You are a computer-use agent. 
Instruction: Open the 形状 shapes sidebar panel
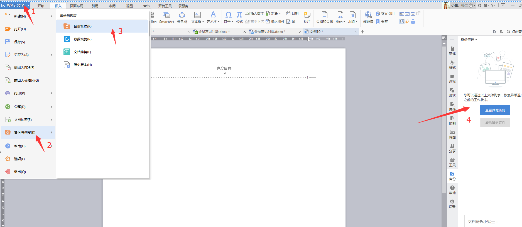click(x=452, y=92)
